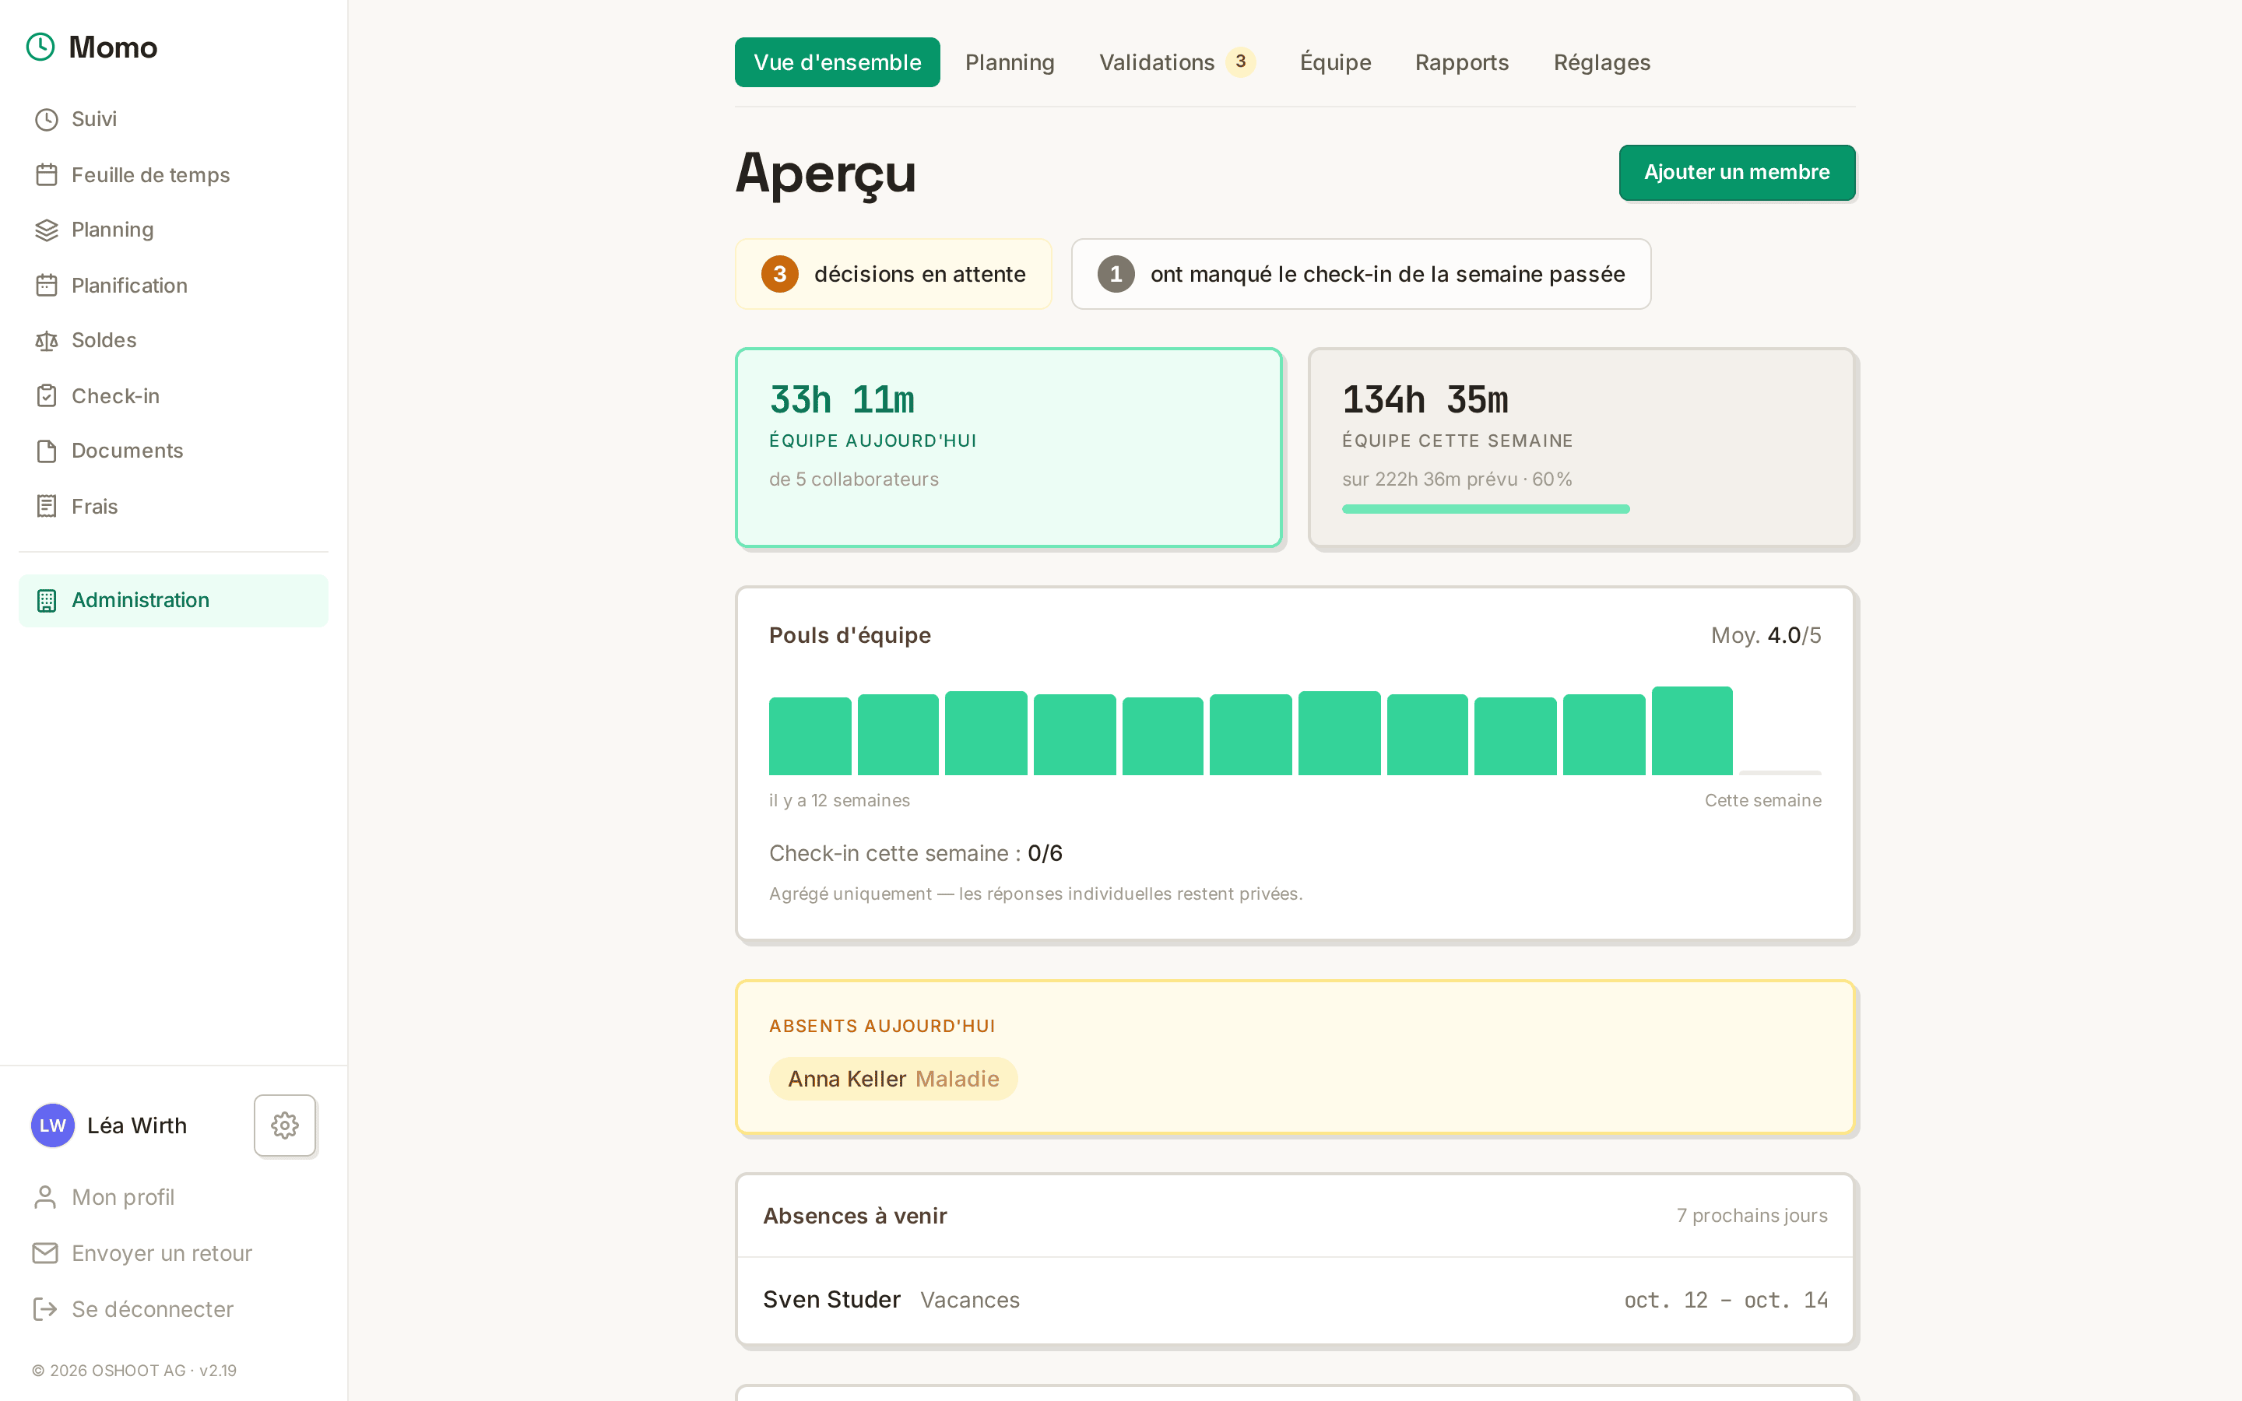
Task: Open the Rapports tab
Action: [x=1462, y=62]
